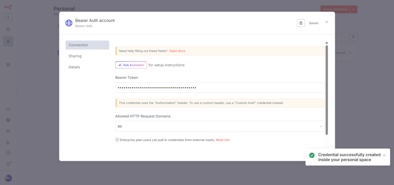Open the notification bell in sidebar

pyautogui.click(x=8, y=164)
